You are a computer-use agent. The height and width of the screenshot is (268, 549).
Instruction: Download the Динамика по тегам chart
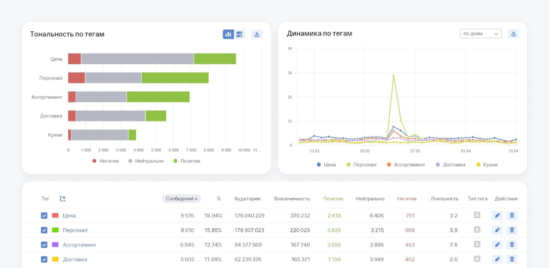click(513, 34)
